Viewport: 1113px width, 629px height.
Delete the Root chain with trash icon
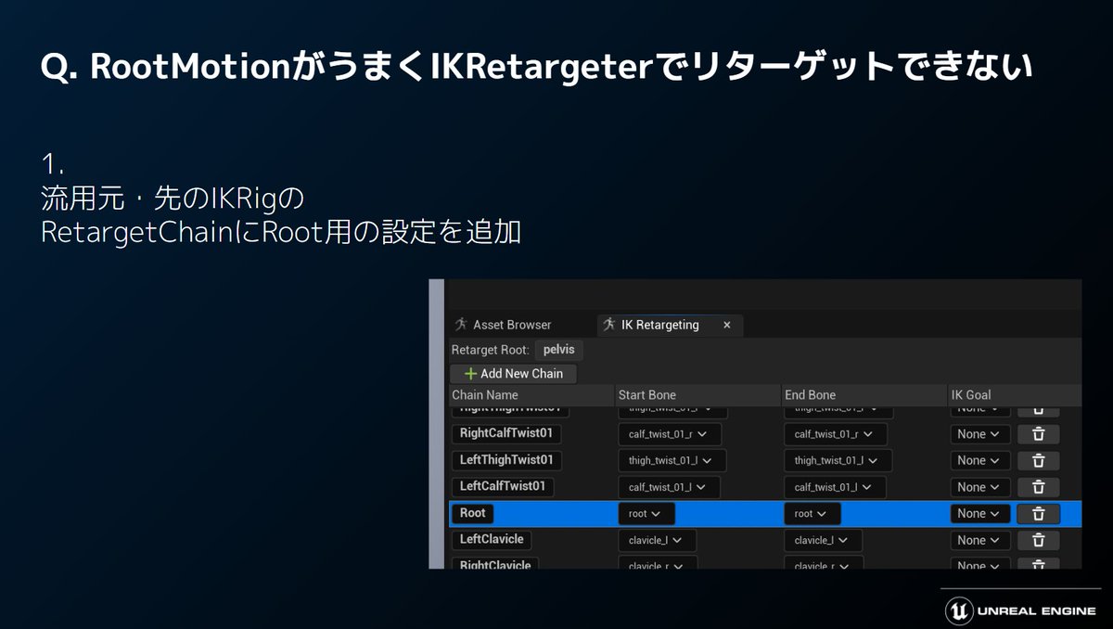[x=1039, y=514]
